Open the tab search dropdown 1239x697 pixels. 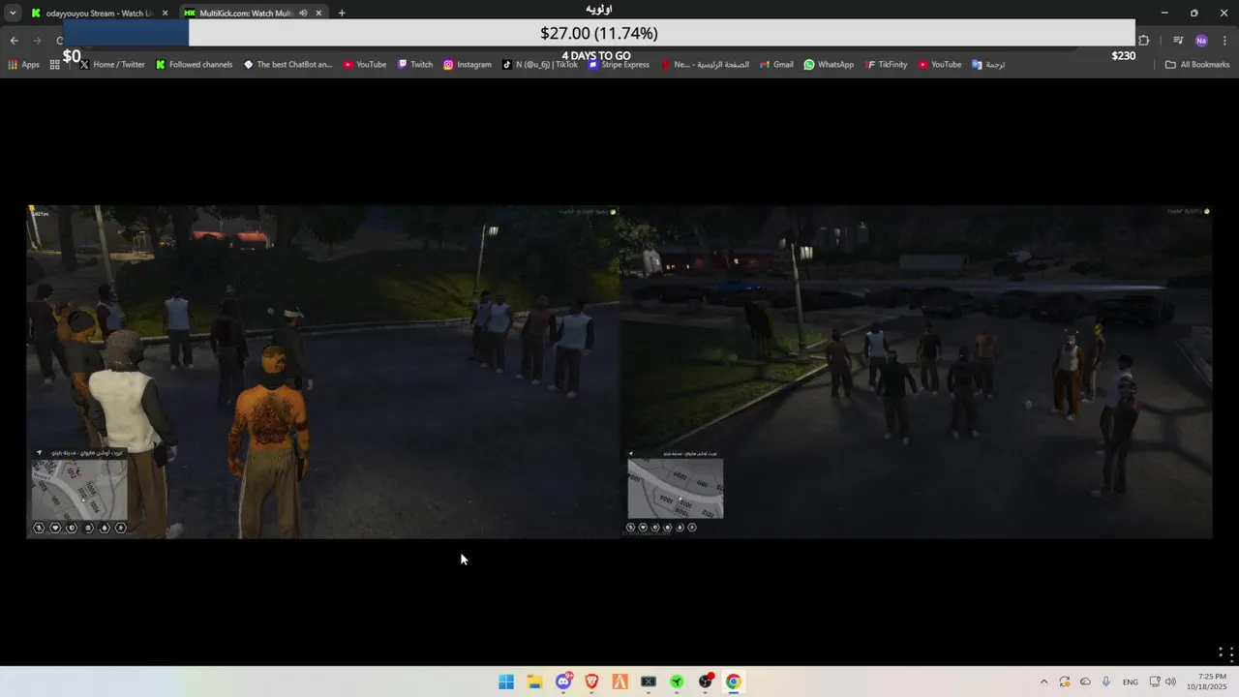(13, 14)
